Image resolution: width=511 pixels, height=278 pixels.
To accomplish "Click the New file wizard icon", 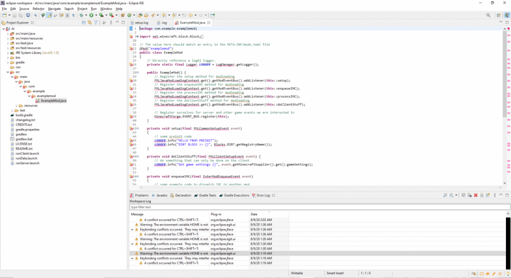I will tap(5, 15).
